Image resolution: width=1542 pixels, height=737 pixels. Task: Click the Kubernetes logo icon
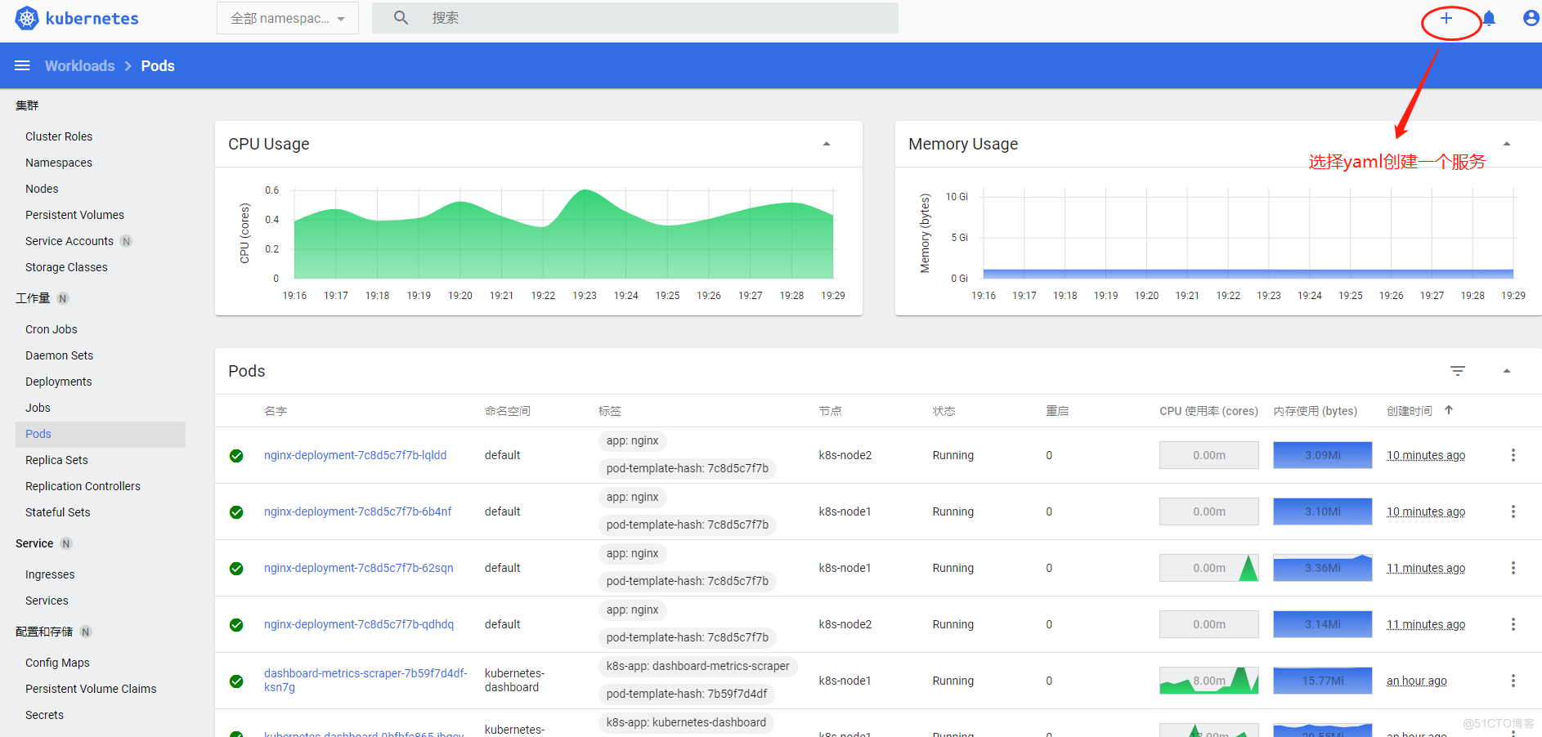[27, 18]
